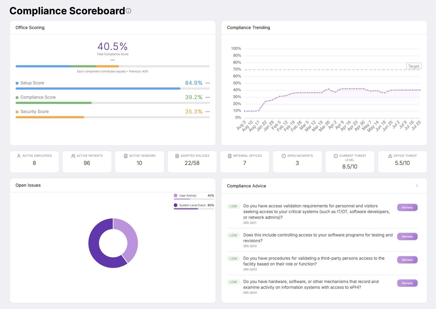Viewport: 436px width, 309px height.
Task: Click the User Activity 40% legend bar
Action: click(194, 199)
